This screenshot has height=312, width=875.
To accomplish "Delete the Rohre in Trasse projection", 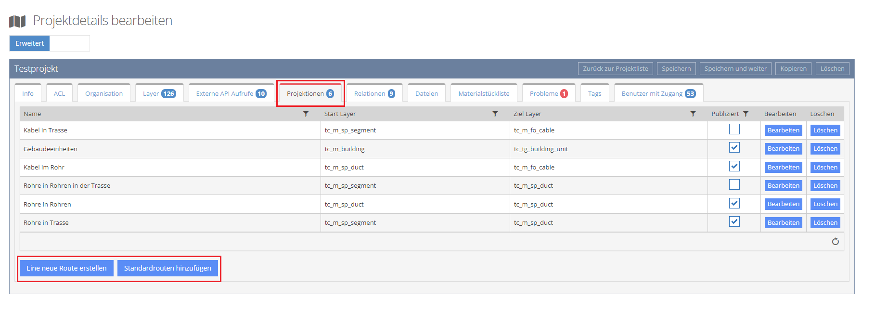I will pyautogui.click(x=825, y=223).
